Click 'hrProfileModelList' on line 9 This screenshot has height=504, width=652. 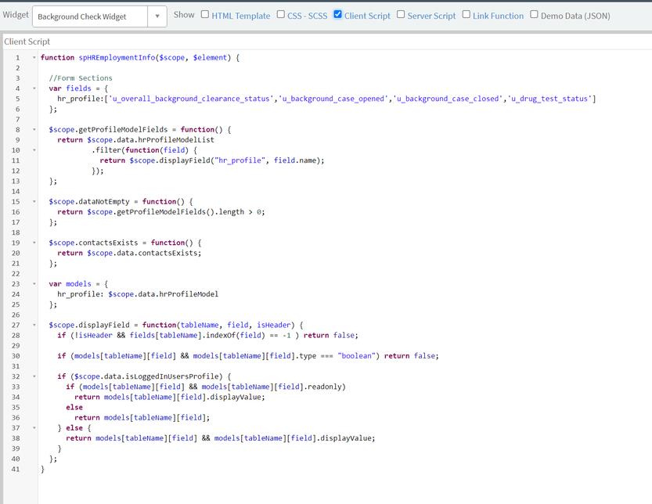pyautogui.click(x=176, y=140)
